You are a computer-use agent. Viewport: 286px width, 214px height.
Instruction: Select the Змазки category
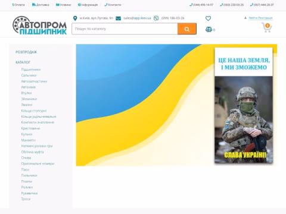tap(27, 105)
